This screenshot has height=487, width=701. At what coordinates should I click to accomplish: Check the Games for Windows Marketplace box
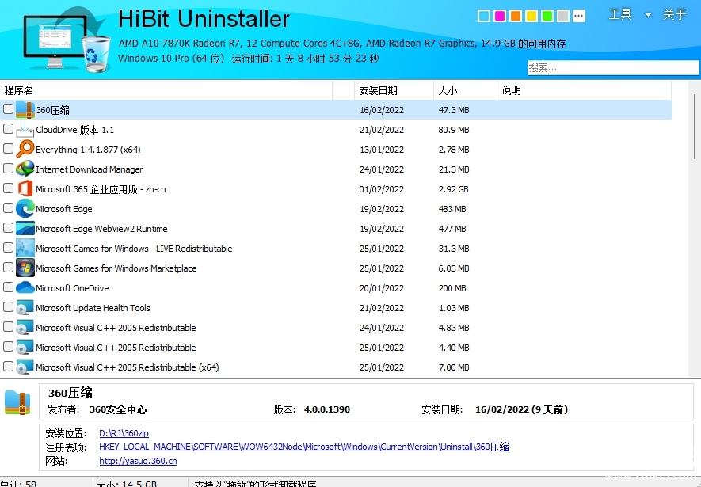point(8,267)
